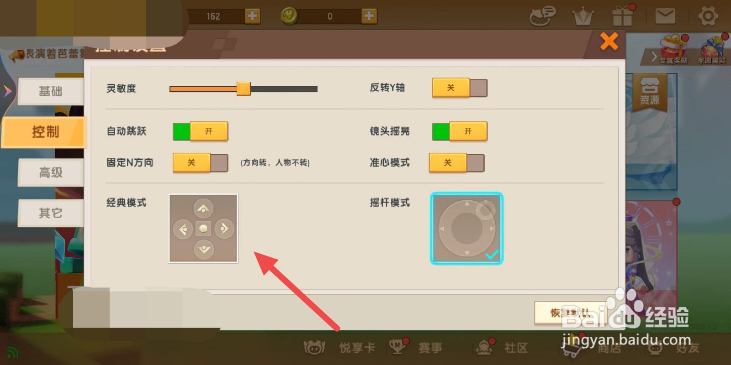
Task: Expand the arrow beside 专属奖励
Action: (654, 57)
